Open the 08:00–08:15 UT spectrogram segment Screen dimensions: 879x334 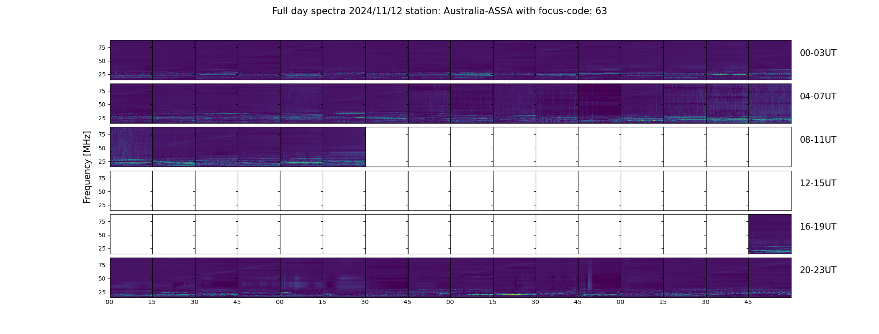[x=131, y=147]
